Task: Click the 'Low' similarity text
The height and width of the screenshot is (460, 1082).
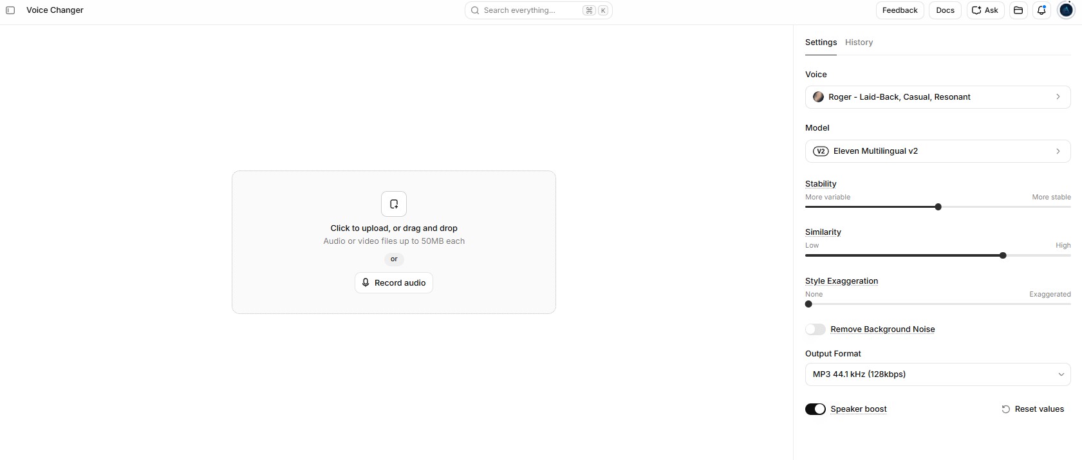Action: [812, 246]
